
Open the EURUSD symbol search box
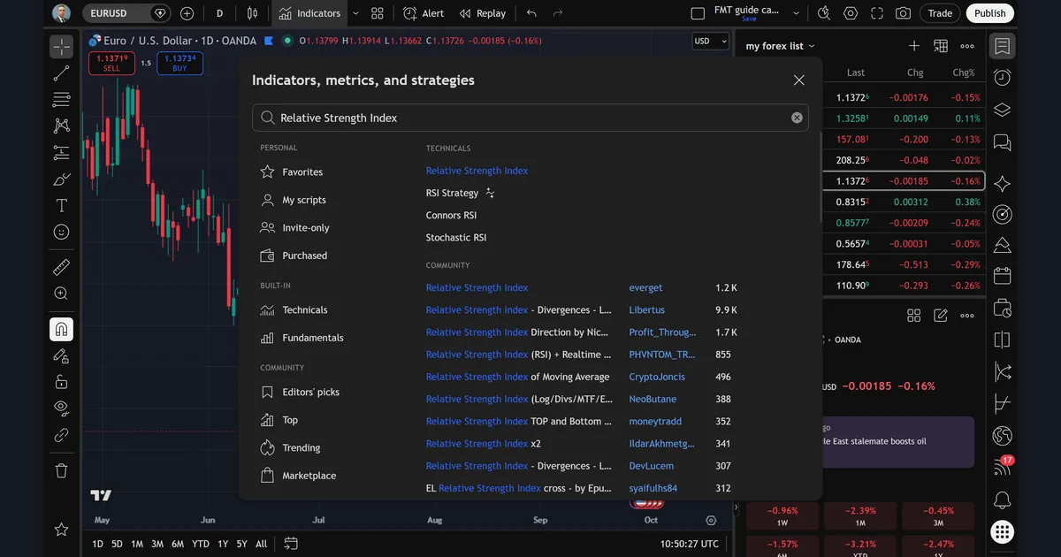127,13
